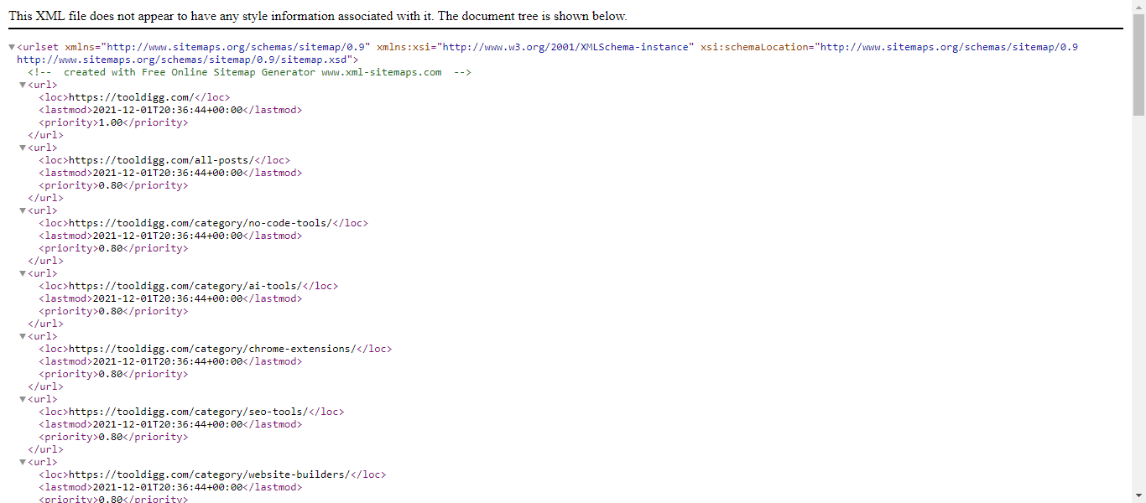Click the priority 0.80 under ai-tools

111,311
